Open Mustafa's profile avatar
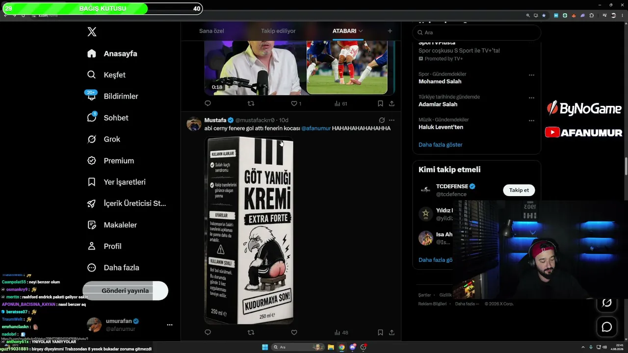Image resolution: width=628 pixels, height=353 pixels. pos(194,124)
